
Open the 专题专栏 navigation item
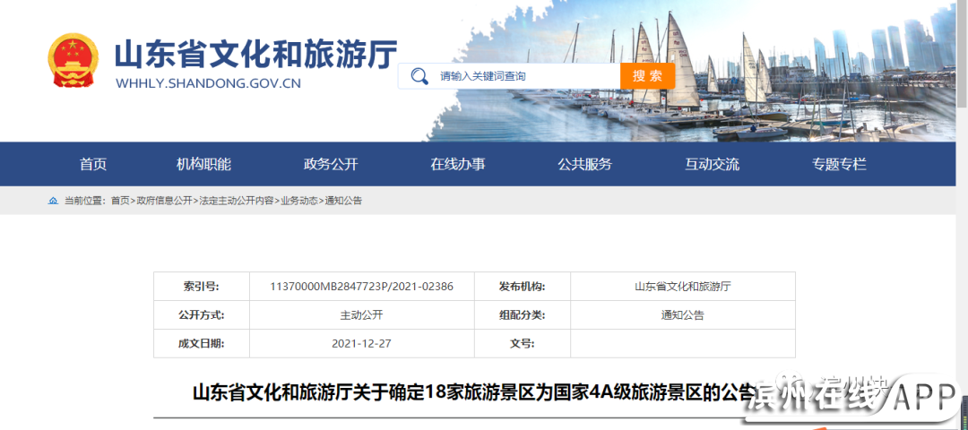click(x=839, y=164)
